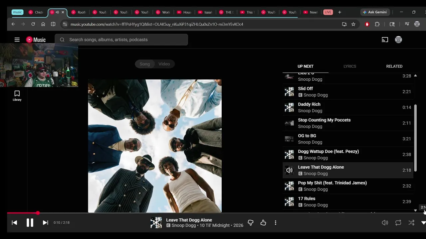Click the now-playing speaker thumbnail in queue
The width and height of the screenshot is (426, 239).
click(289, 170)
